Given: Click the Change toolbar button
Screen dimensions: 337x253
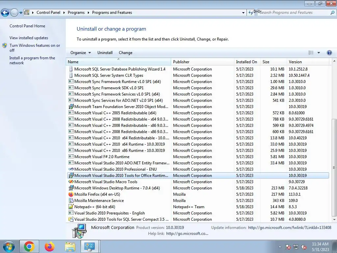Looking at the screenshot, I should pyautogui.click(x=125, y=53).
